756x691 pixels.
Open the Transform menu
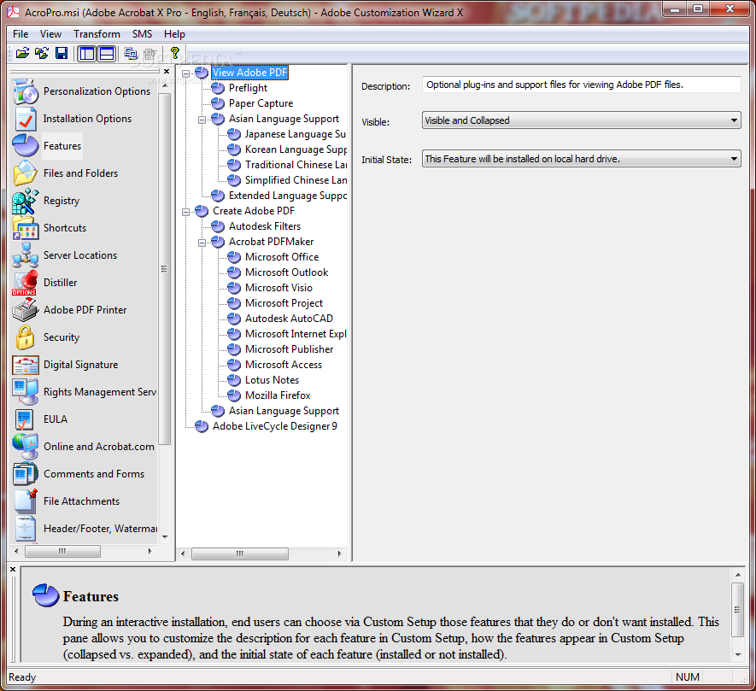(97, 34)
